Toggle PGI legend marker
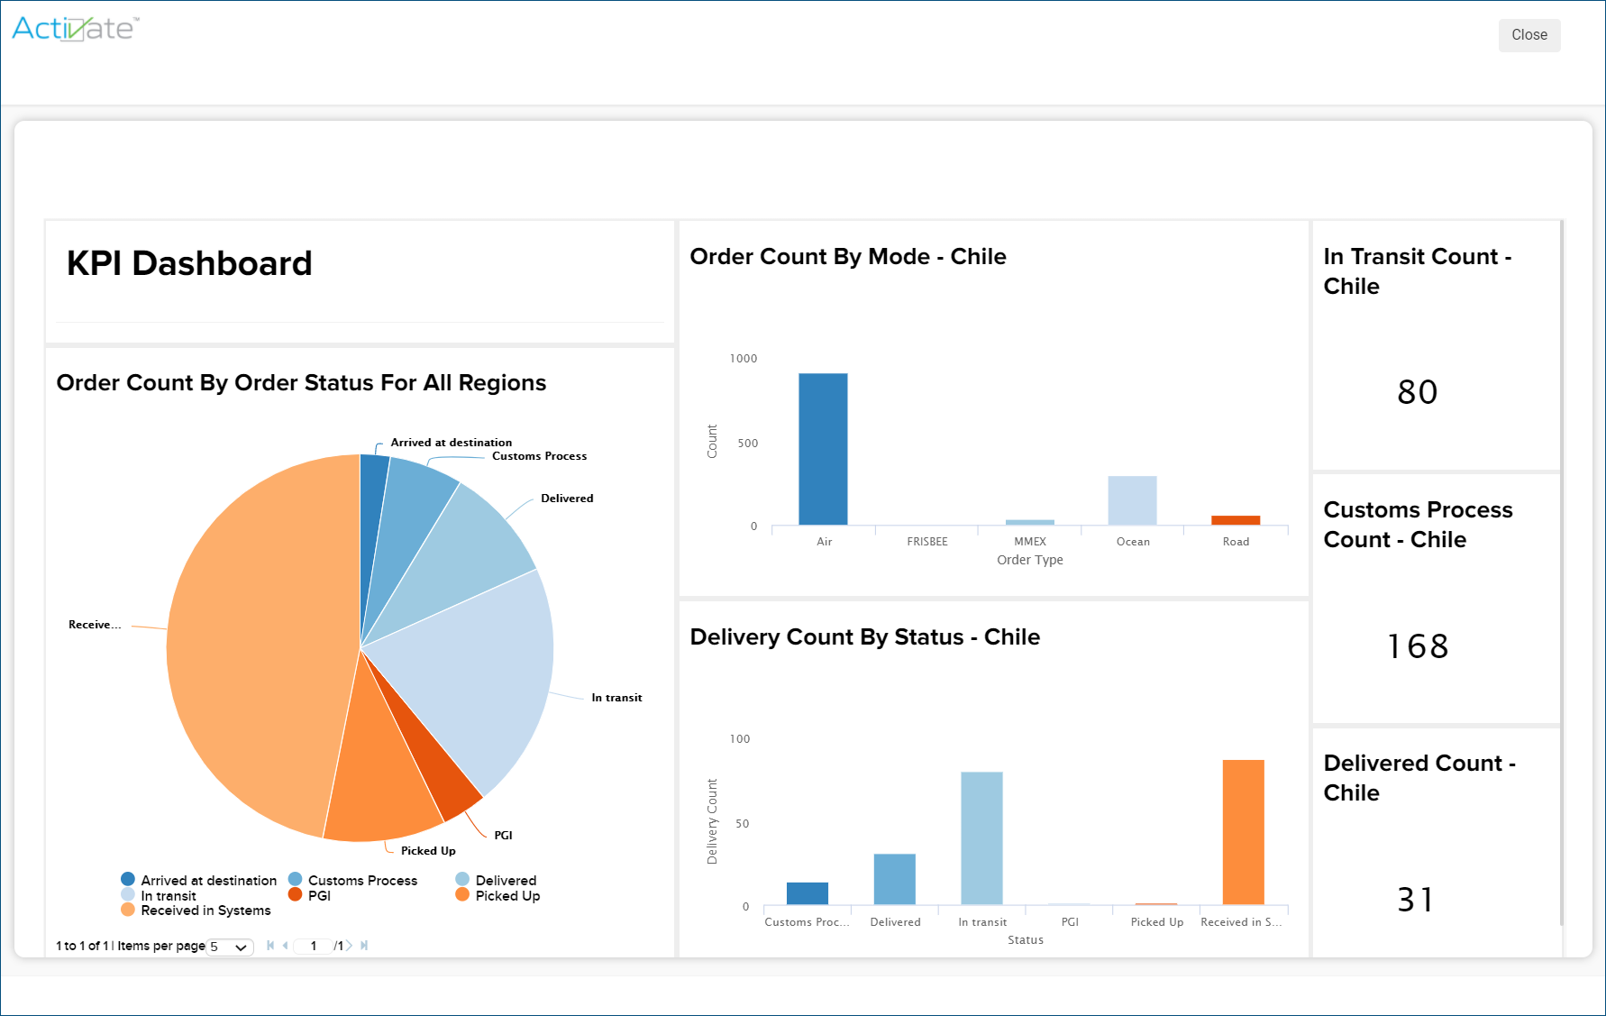This screenshot has height=1016, width=1606. point(295,894)
